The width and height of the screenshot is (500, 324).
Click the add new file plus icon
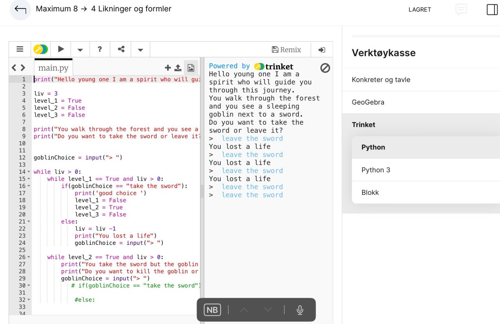click(168, 68)
